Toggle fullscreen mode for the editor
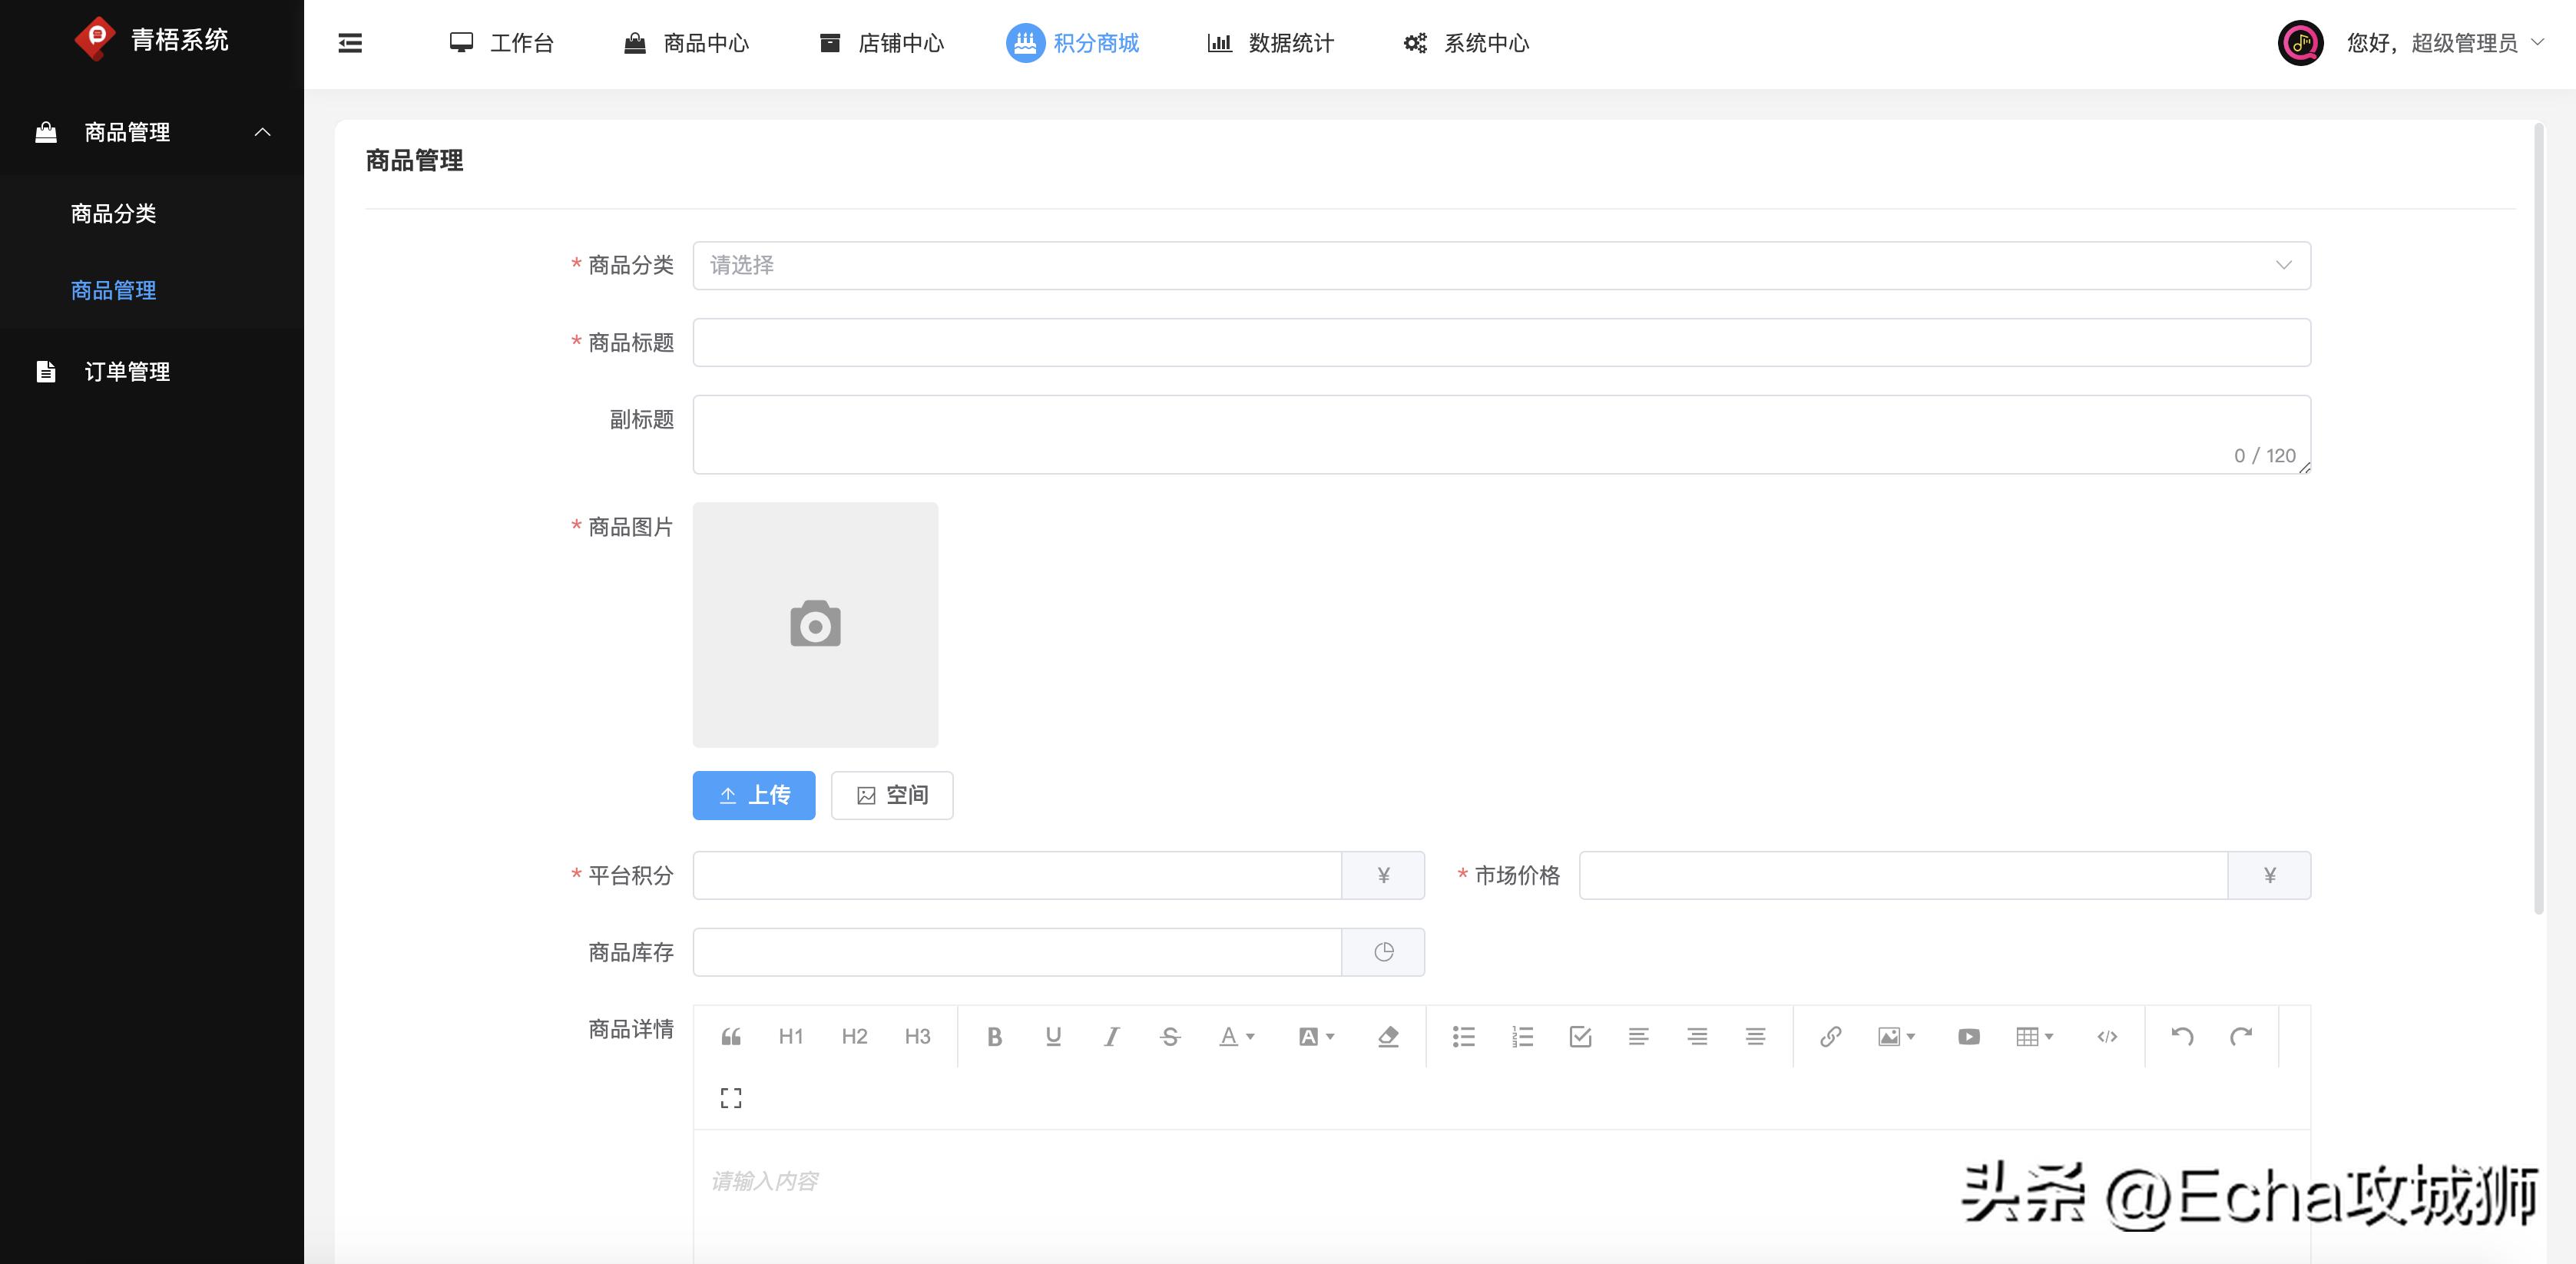Screen dimensions: 2576x1264 (x=731, y=1097)
